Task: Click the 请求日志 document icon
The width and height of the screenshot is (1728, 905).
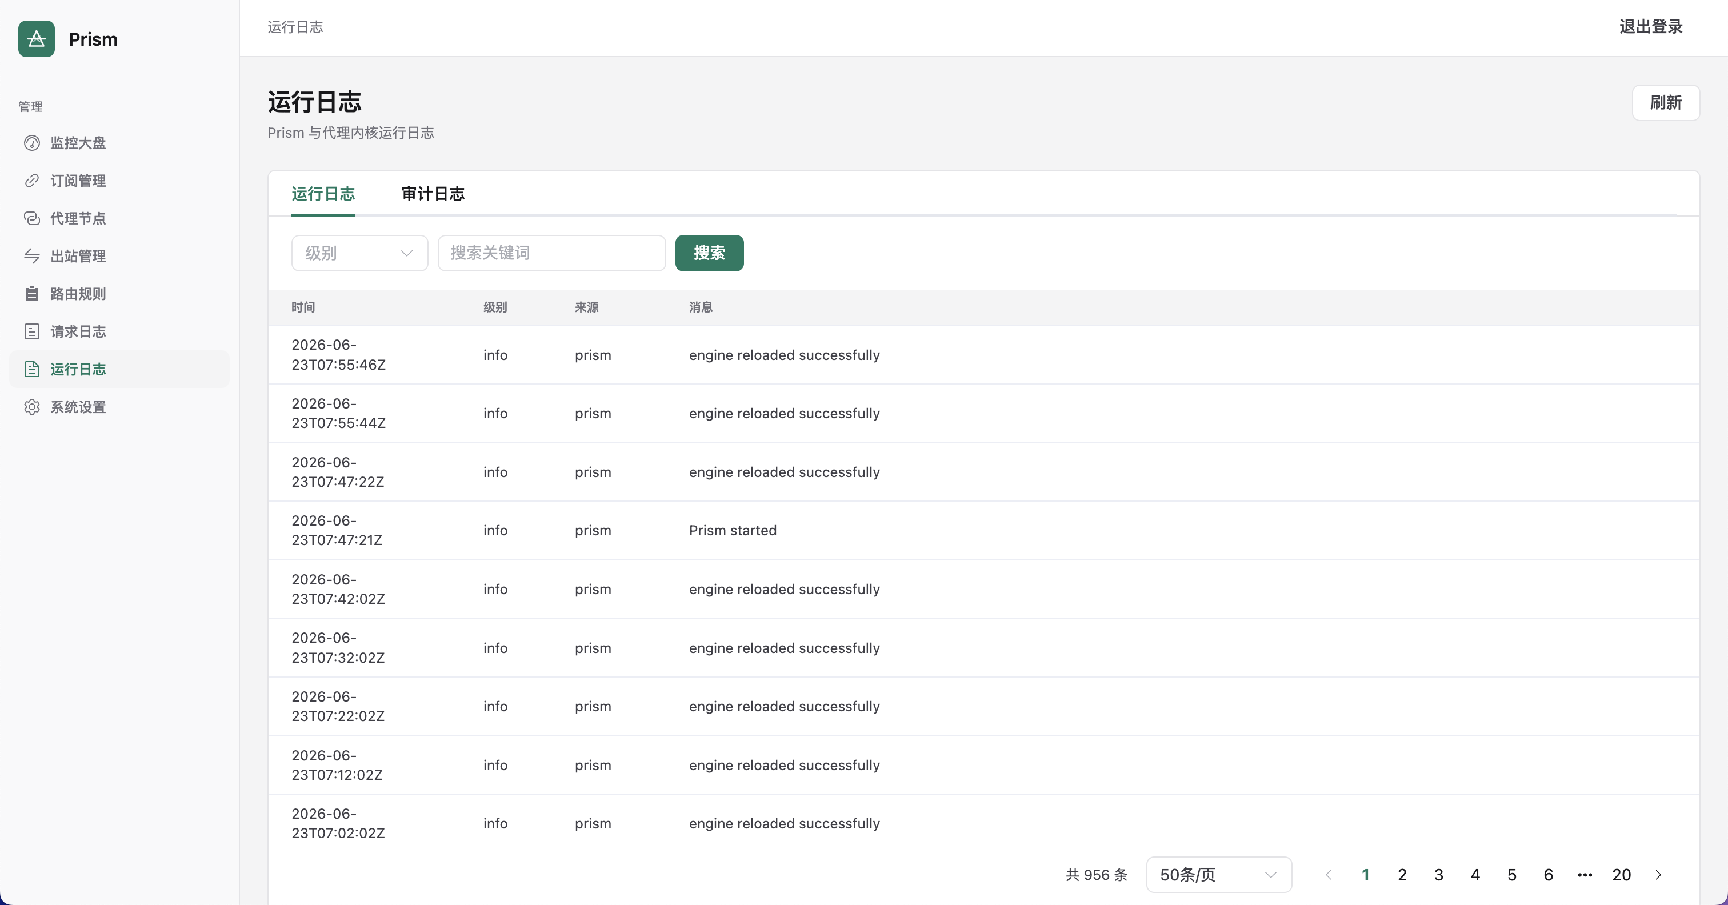Action: (31, 331)
